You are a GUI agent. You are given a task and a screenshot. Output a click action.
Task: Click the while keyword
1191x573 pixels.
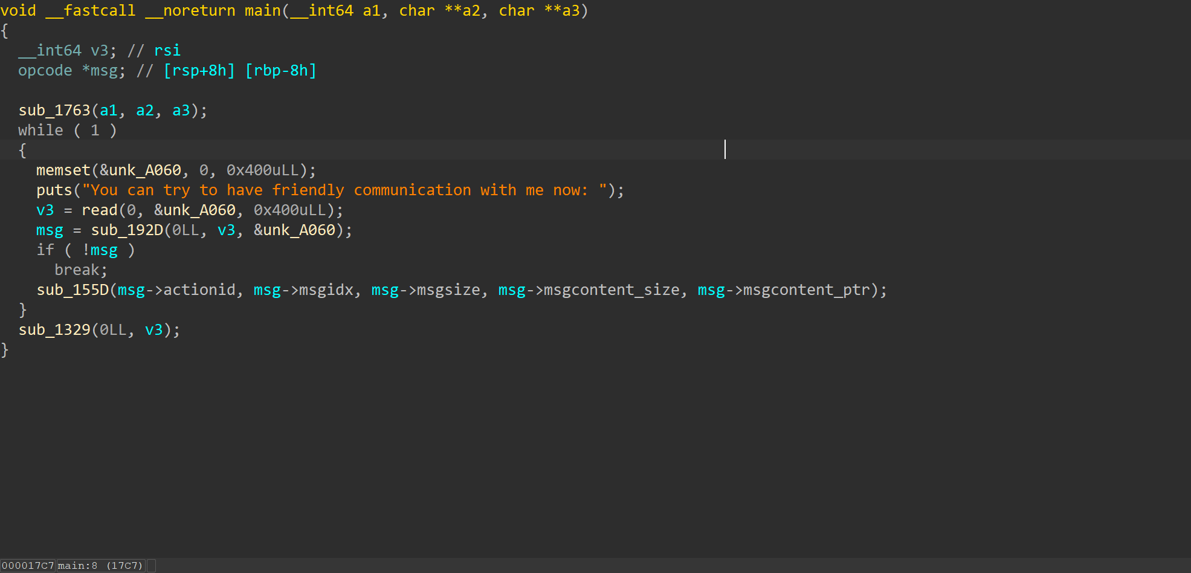[x=40, y=131]
